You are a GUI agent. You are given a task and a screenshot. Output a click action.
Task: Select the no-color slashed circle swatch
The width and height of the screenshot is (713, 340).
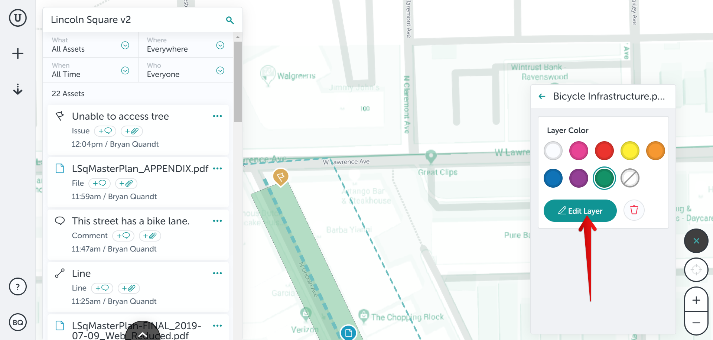(x=630, y=178)
